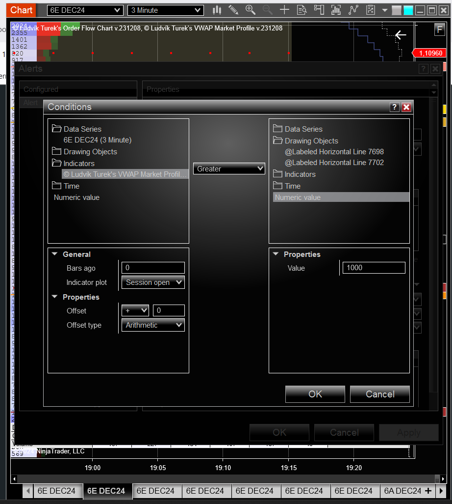Click Cancel in the Conditions dialog
Viewport: 452px width, 504px height.
[380, 394]
